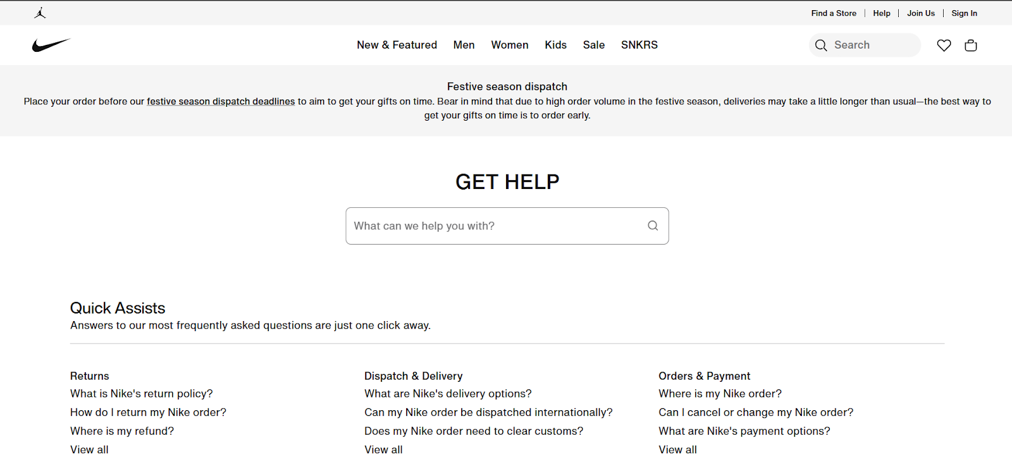Open the Sale menu
The width and height of the screenshot is (1012, 462).
(x=594, y=45)
